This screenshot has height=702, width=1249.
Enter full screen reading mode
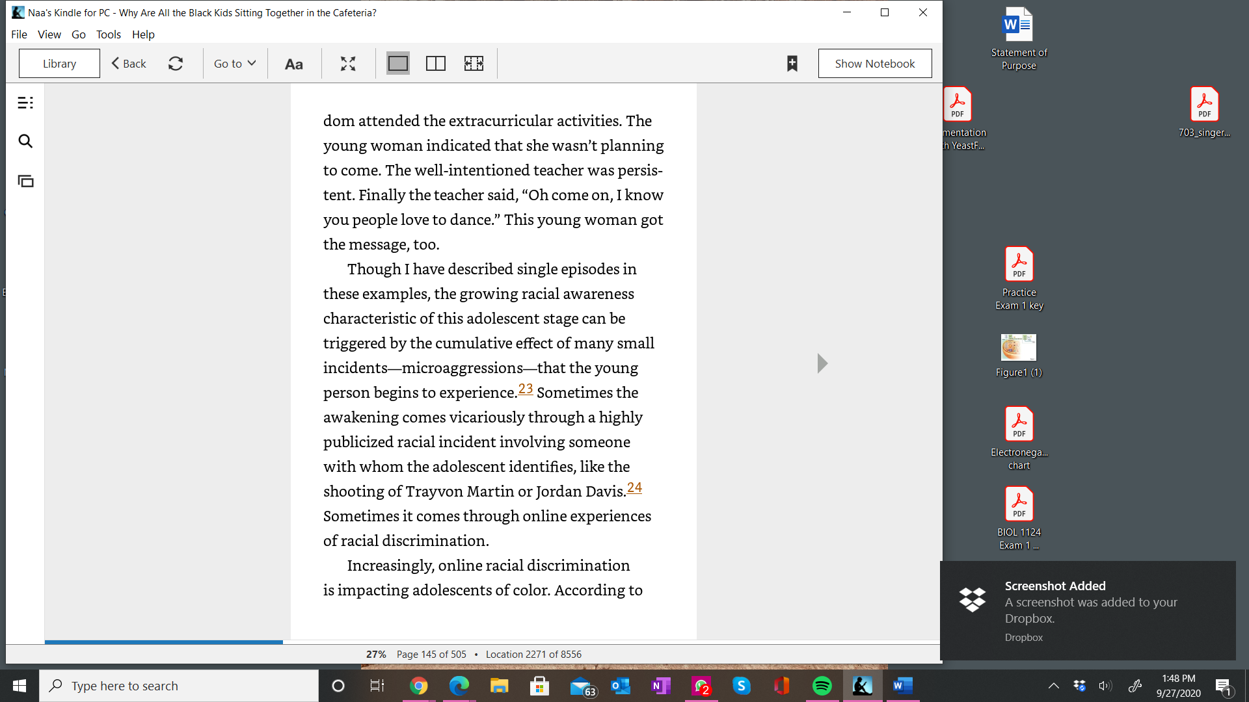coord(348,64)
